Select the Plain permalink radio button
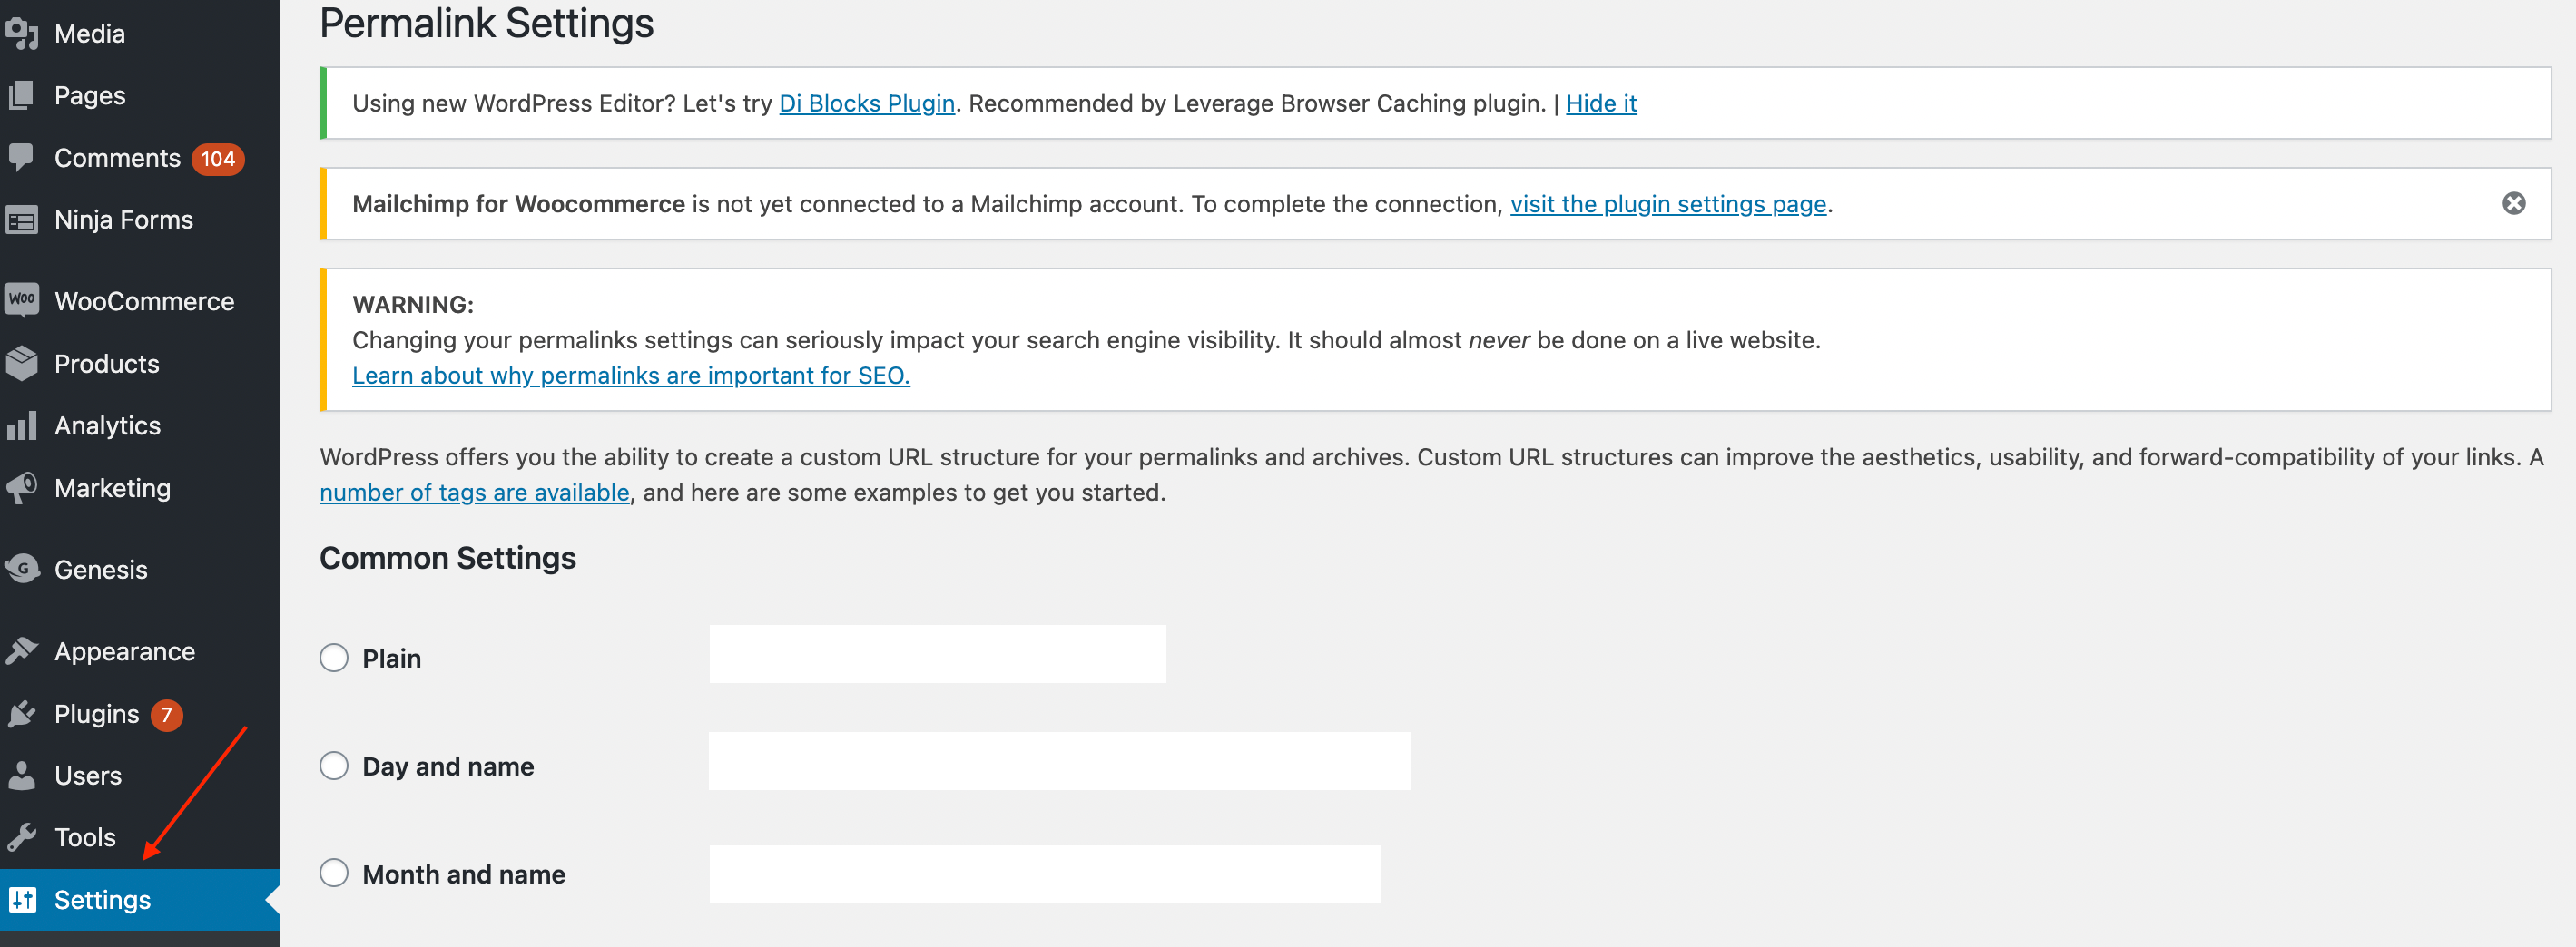Viewport: 2576px width, 947px height. pos(334,659)
